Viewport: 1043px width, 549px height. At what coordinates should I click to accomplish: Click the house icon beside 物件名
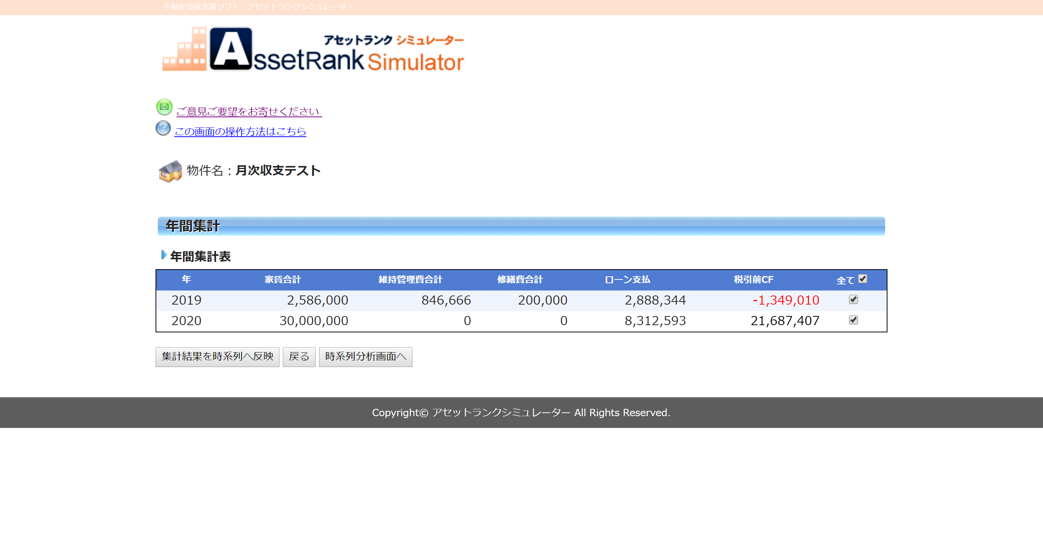point(170,171)
